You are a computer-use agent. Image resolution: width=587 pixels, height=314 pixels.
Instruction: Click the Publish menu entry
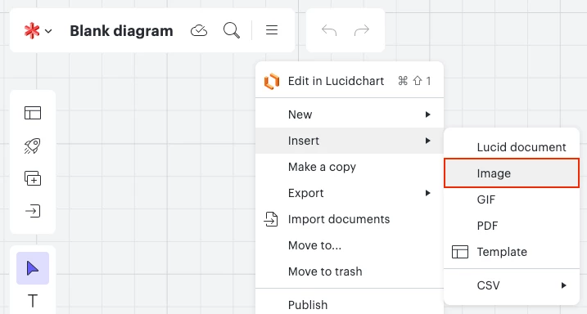(350, 304)
